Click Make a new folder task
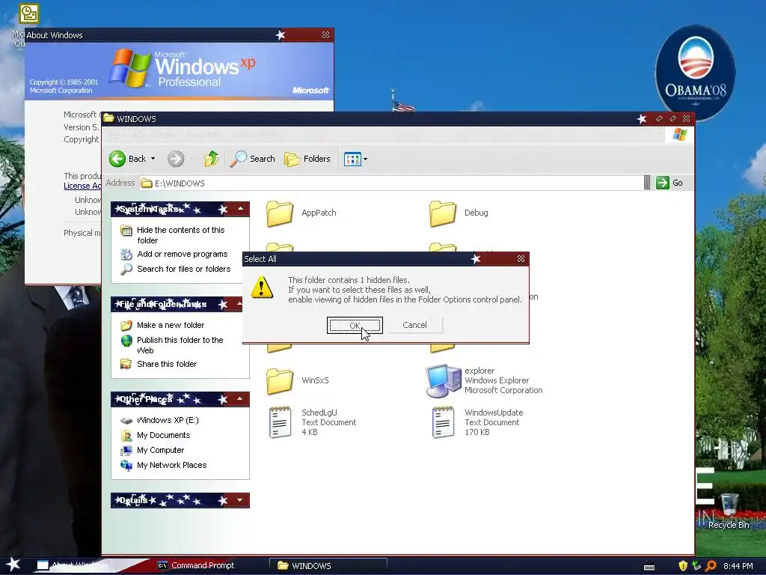This screenshot has width=766, height=575. tap(171, 325)
